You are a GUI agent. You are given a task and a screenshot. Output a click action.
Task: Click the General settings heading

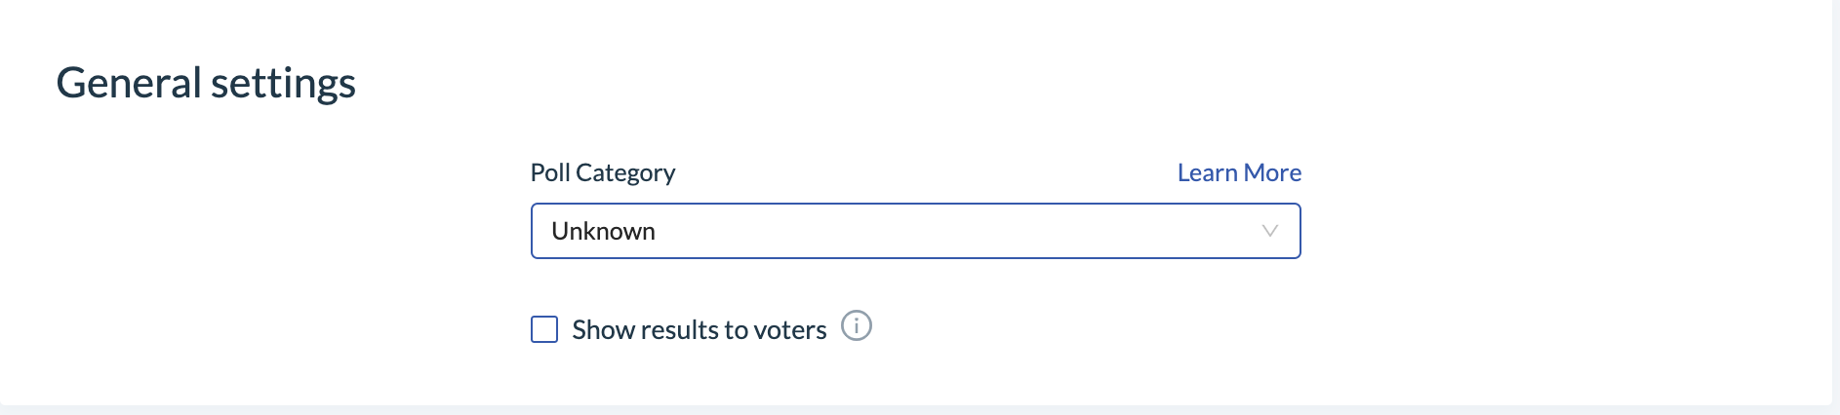click(206, 84)
